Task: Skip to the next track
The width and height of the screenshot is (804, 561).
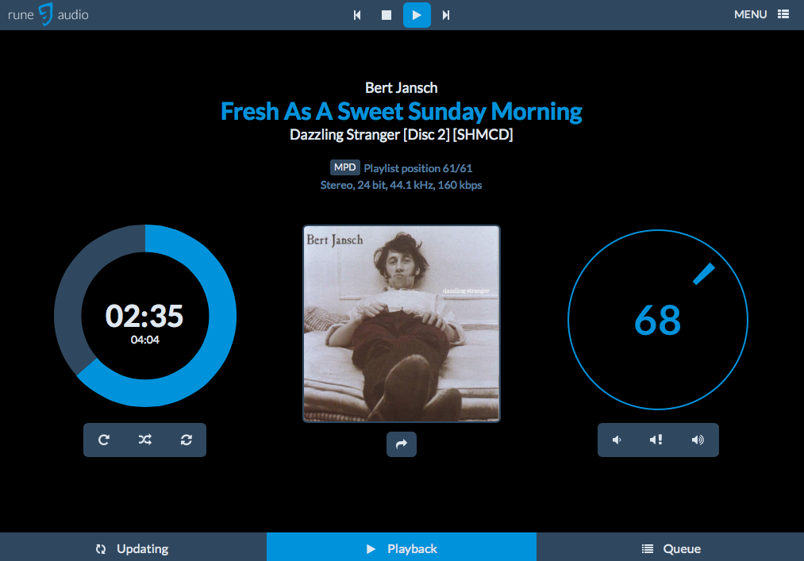Action: coord(446,15)
